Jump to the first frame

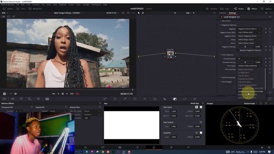click(54, 94)
